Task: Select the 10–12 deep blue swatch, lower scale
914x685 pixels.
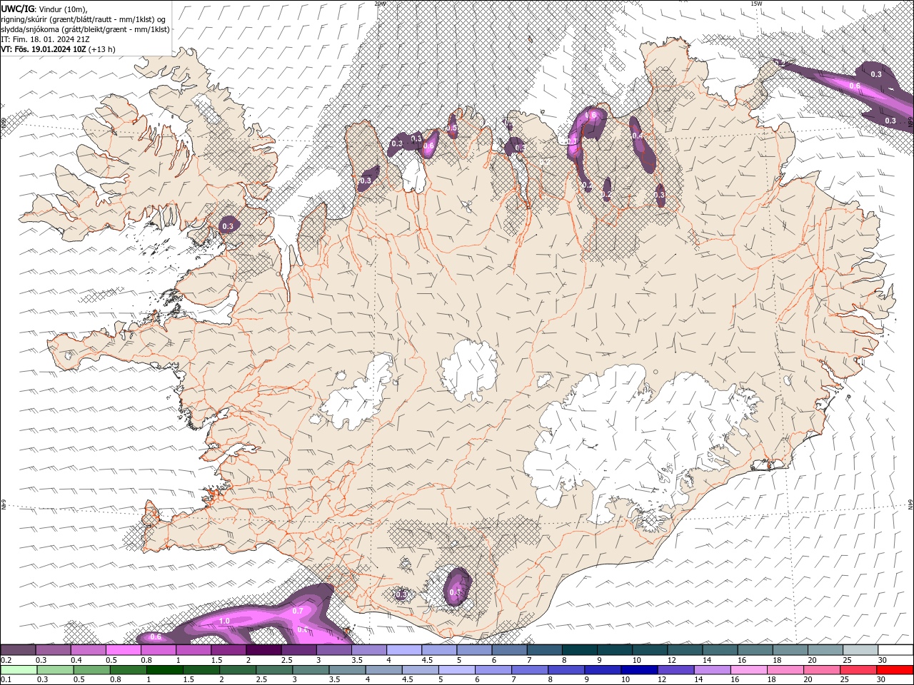Action: tap(639, 670)
